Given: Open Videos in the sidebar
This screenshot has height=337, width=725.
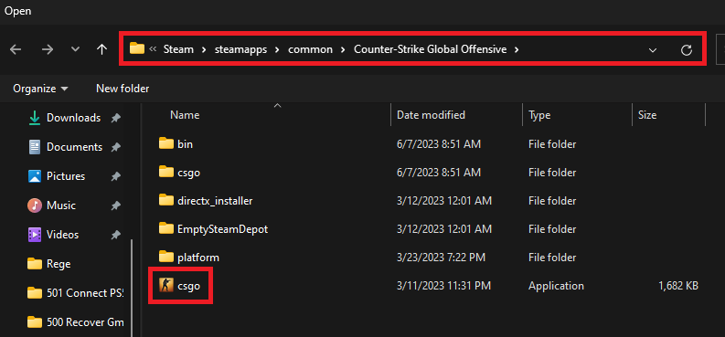Looking at the screenshot, I should click(63, 235).
